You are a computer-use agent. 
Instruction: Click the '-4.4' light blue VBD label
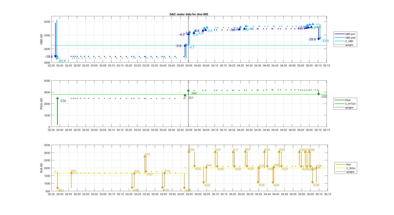coord(195,35)
